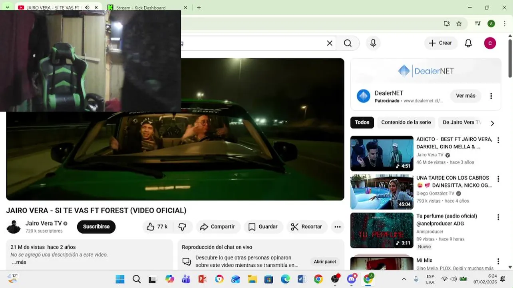Screen dimensions: 513x288
Task: Open Windows taskbar Search
Action: click(137, 279)
